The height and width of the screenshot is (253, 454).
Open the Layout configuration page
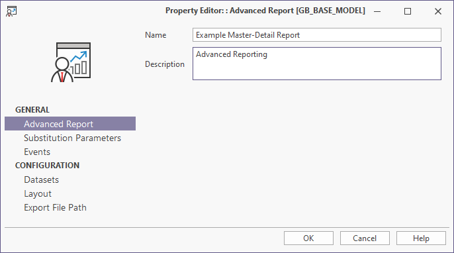(x=38, y=193)
